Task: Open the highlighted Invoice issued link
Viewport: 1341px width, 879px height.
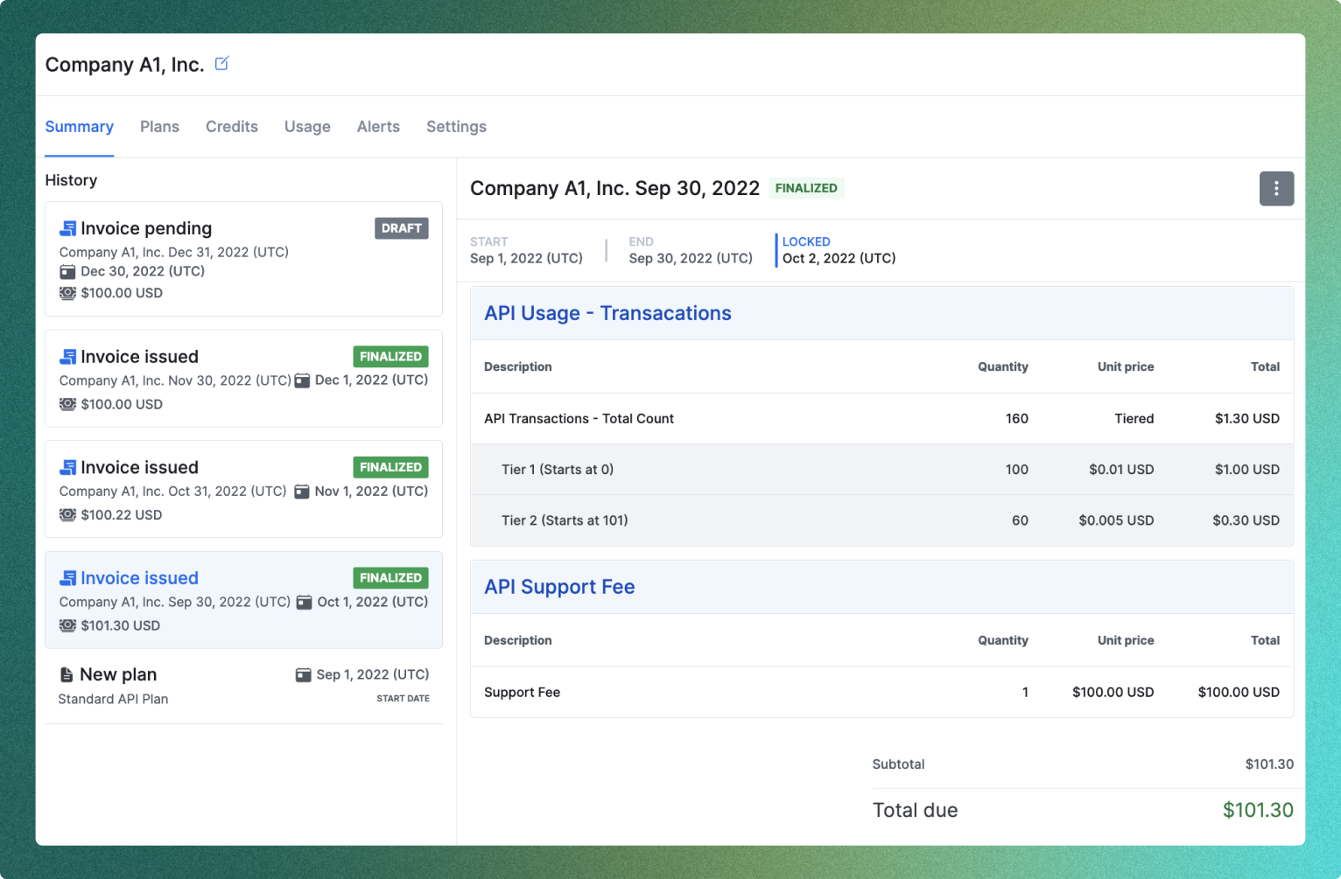Action: click(x=138, y=577)
